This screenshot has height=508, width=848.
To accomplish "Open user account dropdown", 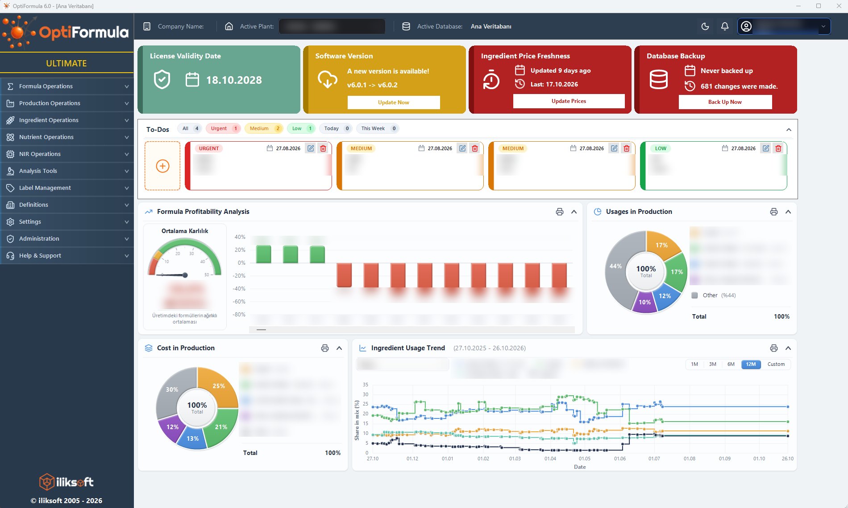I will point(784,26).
